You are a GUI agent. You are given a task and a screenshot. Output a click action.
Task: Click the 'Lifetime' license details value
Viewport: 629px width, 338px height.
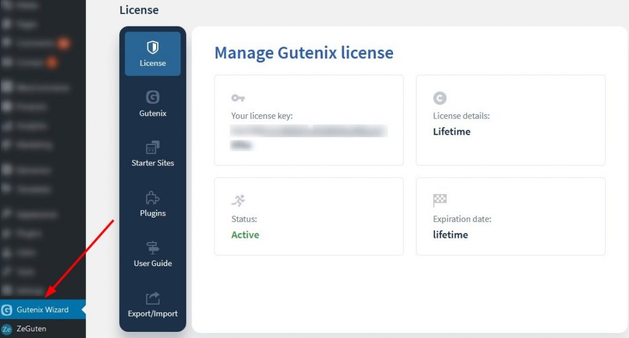451,132
